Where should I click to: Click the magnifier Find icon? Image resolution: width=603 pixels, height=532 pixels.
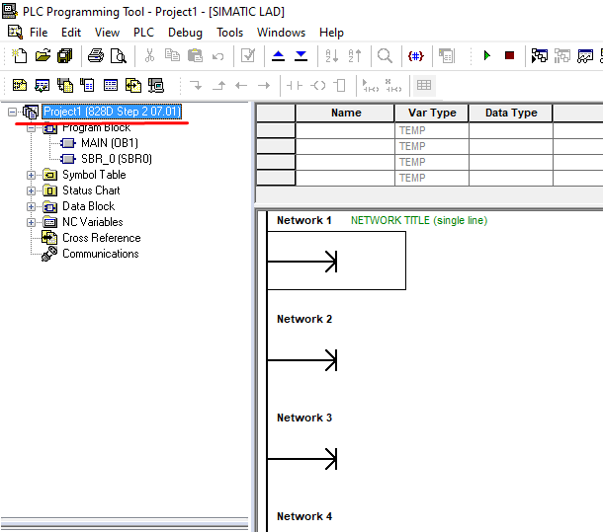pyautogui.click(x=385, y=56)
